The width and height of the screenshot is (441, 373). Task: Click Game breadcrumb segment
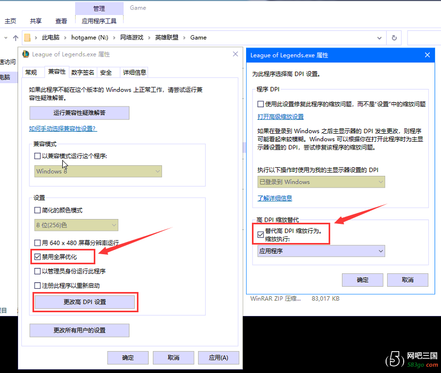(198, 37)
